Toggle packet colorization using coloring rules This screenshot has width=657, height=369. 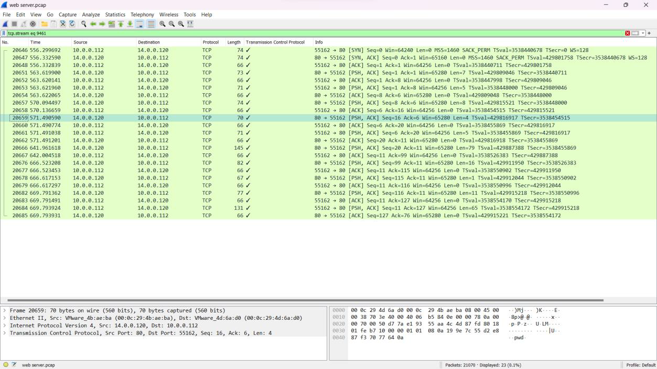pyautogui.click(x=151, y=24)
